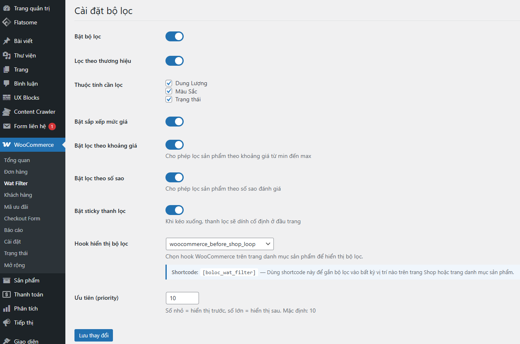
Task: Click the Ưu tiên priority input field
Action: [x=182, y=298]
